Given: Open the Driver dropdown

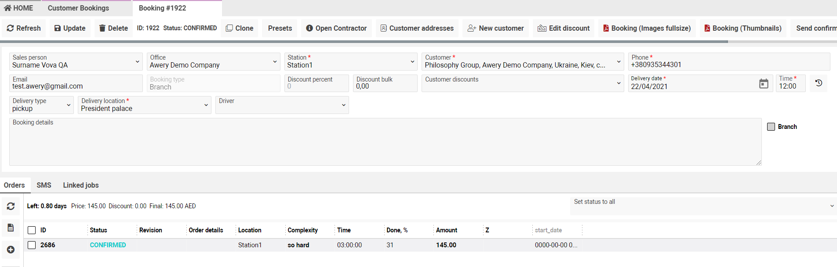Looking at the screenshot, I should click(x=282, y=105).
